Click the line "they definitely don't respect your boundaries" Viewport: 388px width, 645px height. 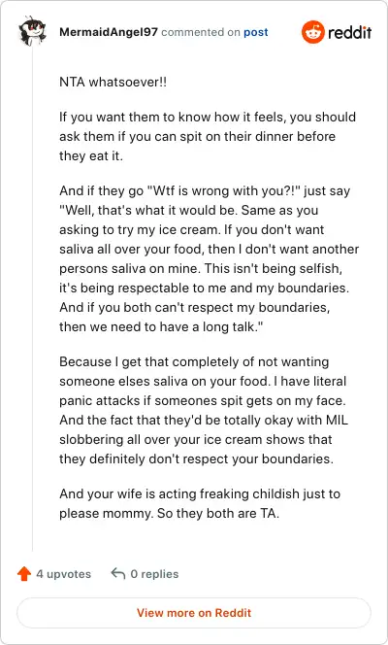[196, 458]
